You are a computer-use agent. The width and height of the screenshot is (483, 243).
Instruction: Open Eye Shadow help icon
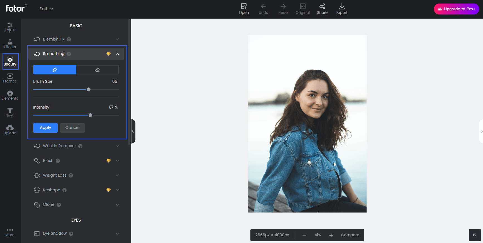click(x=71, y=234)
